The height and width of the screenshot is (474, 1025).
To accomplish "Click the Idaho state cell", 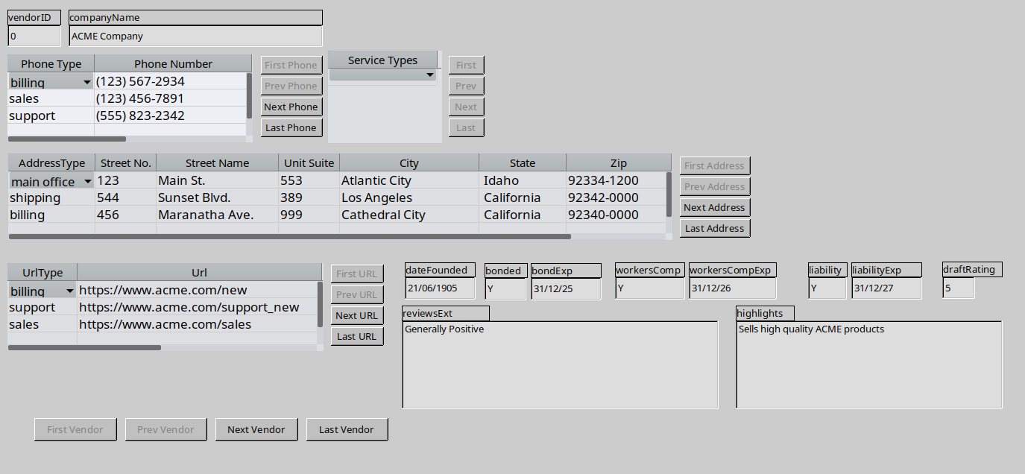I will click(523, 180).
